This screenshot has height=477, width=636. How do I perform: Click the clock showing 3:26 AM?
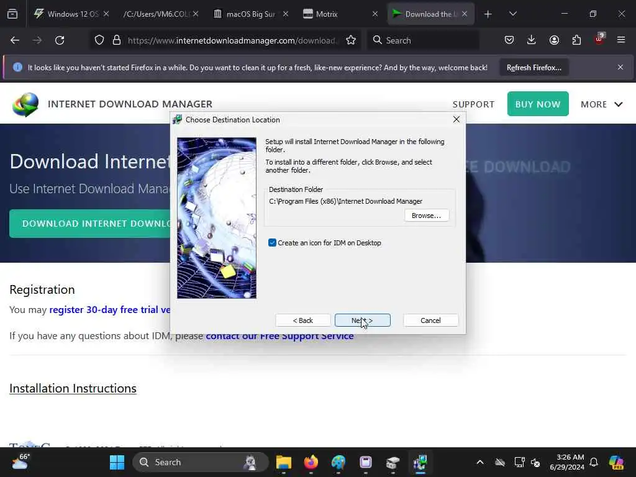pos(566,462)
